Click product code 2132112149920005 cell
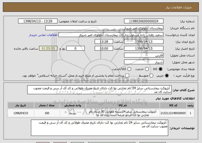The image size is (202, 143). tap(173, 113)
